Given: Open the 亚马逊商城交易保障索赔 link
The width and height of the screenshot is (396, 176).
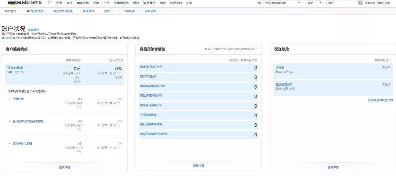Looking at the screenshot, I should (x=28, y=121).
